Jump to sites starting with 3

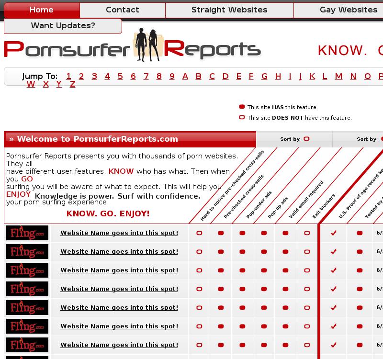click(x=94, y=77)
